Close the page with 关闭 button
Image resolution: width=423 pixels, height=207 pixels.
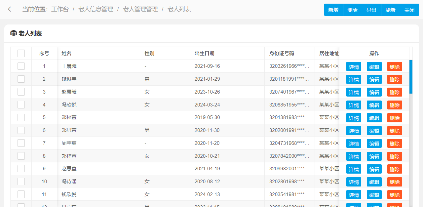pyautogui.click(x=409, y=10)
